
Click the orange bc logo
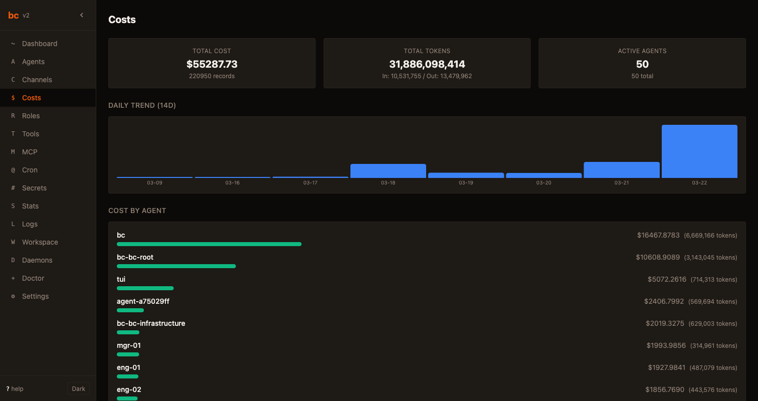(x=14, y=15)
